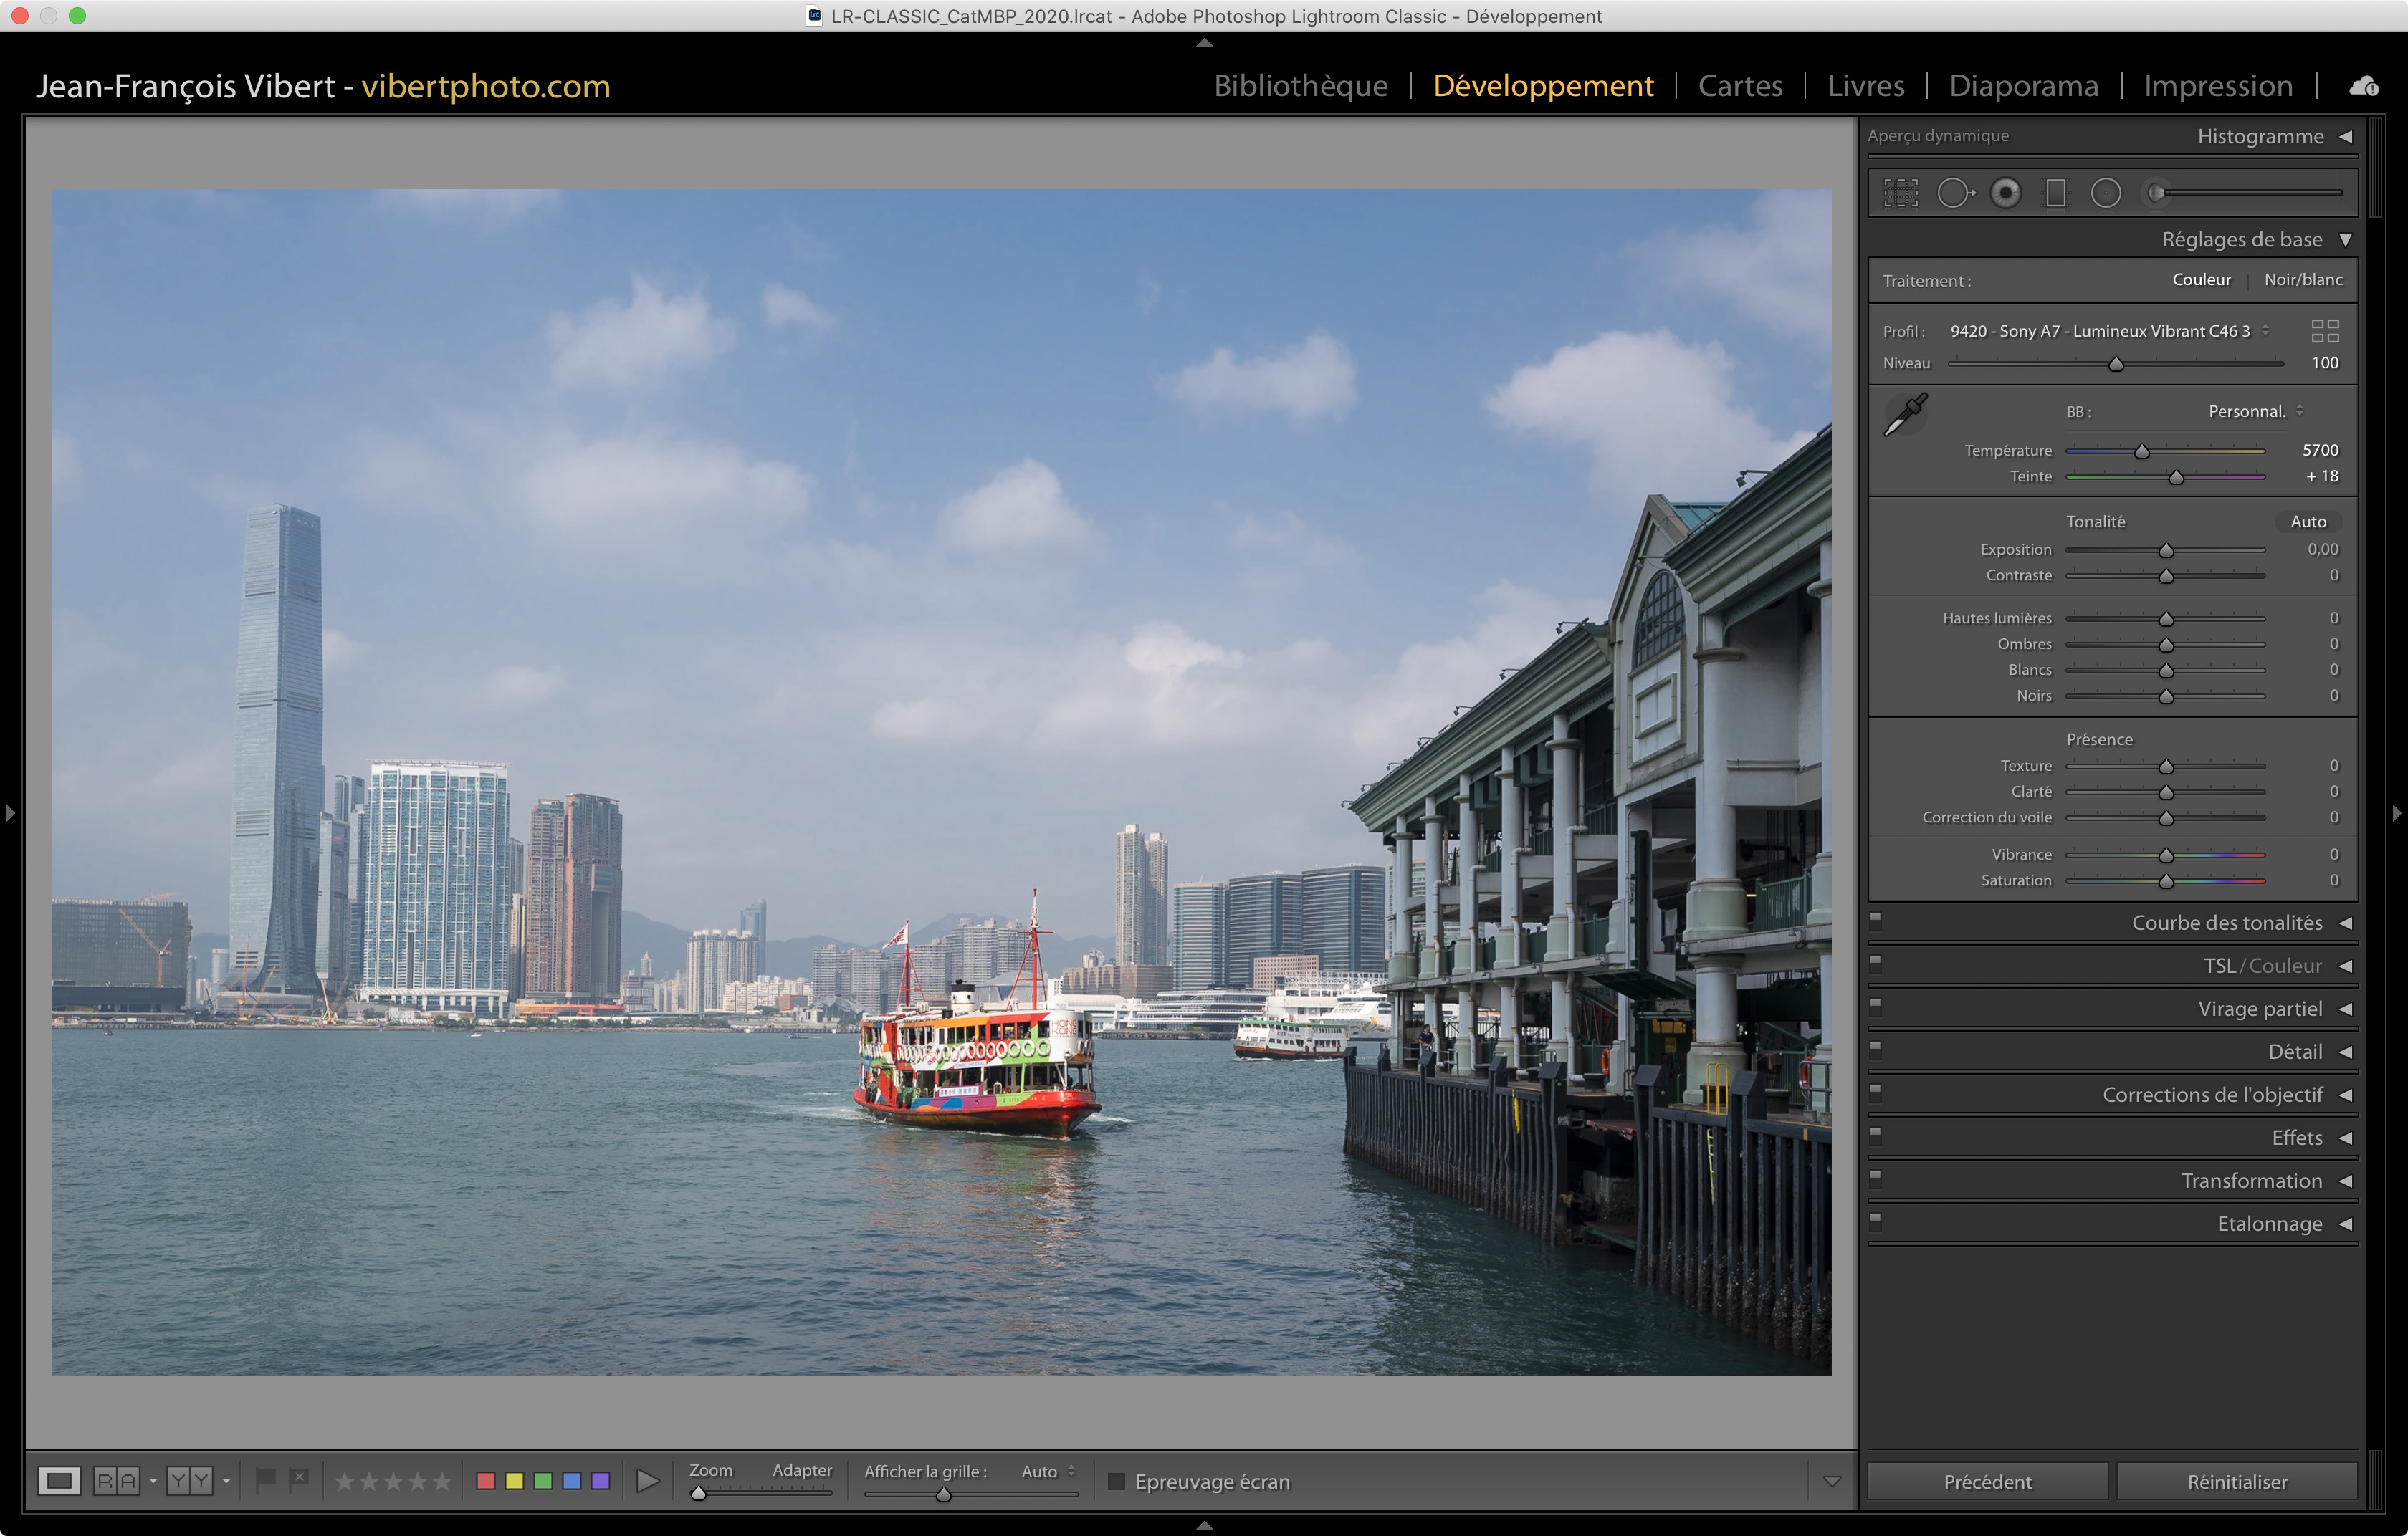Click the Température slider track
Screen dimensions: 2408x1536
pos(2200,452)
